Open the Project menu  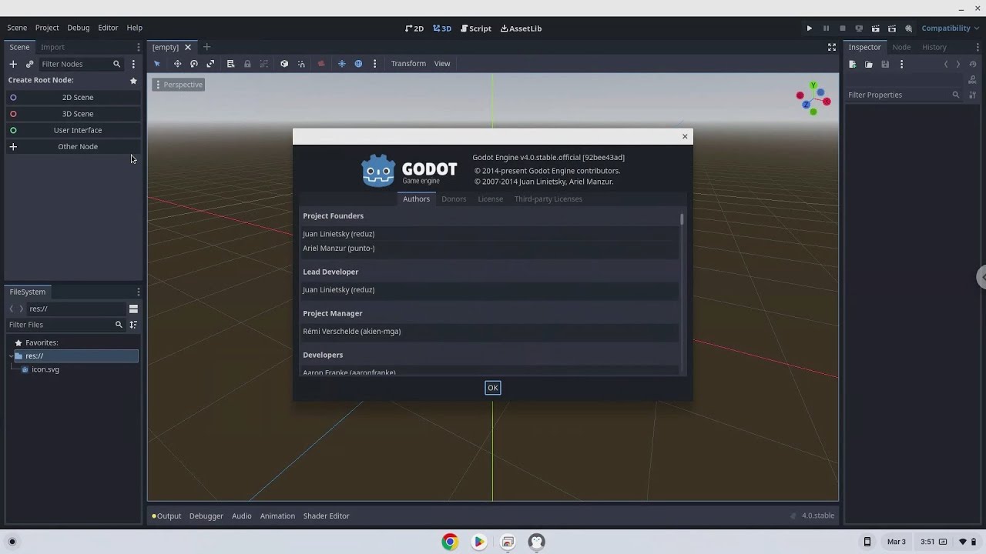point(47,28)
